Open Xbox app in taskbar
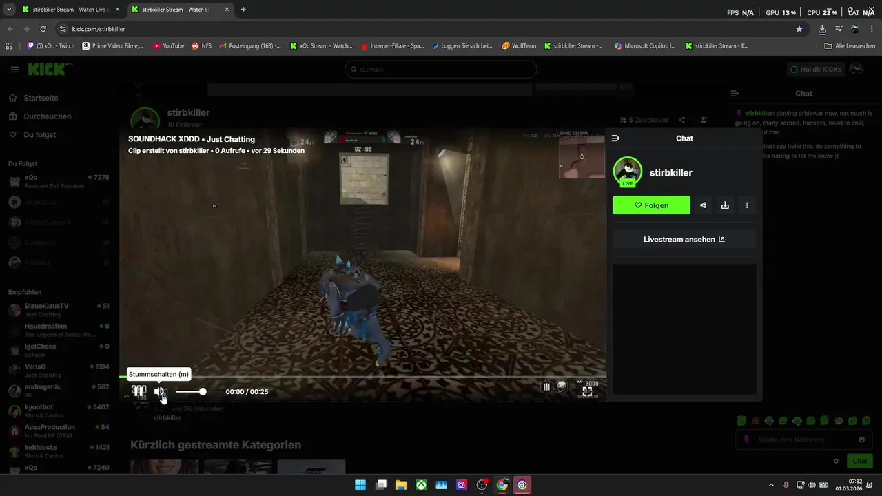Image resolution: width=882 pixels, height=496 pixels. click(421, 486)
